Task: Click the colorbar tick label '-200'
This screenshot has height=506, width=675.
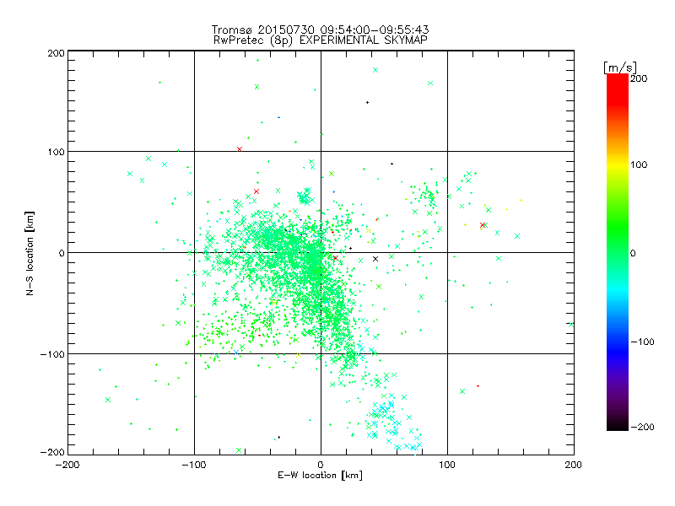Action: (x=642, y=427)
